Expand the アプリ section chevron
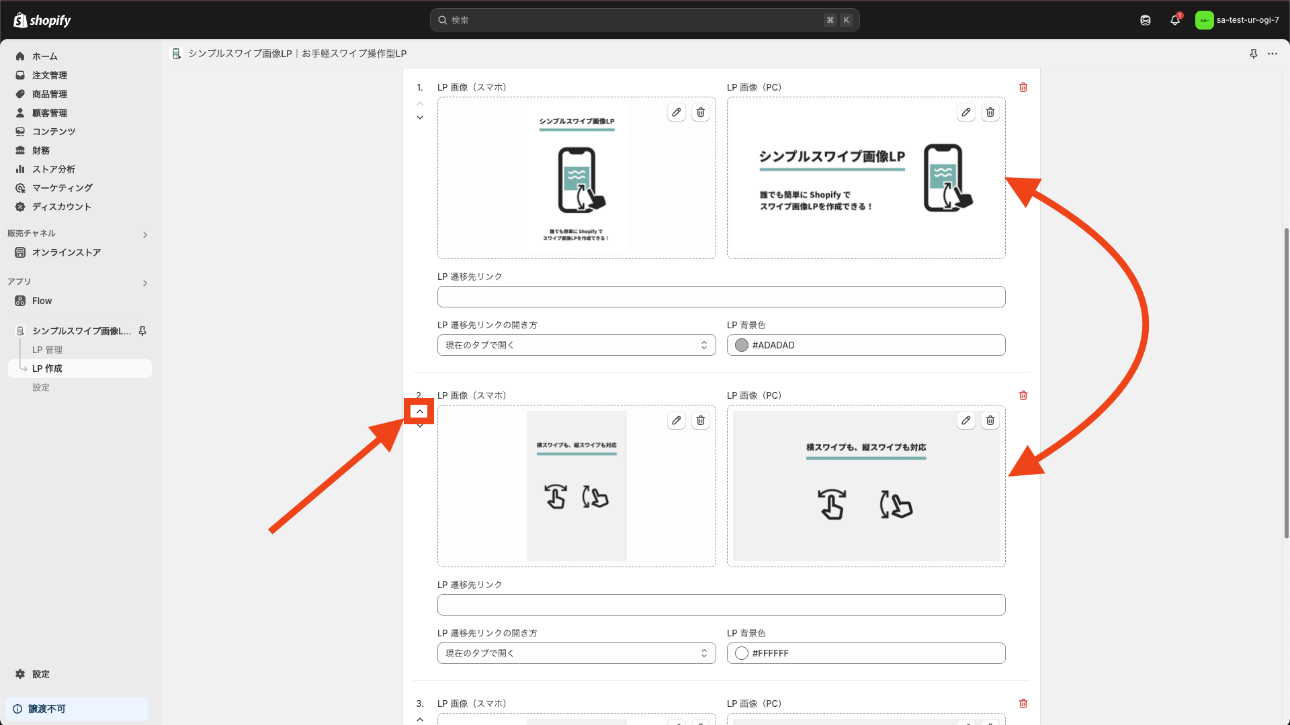Screen dimensions: 1290x725 pyautogui.click(x=144, y=283)
